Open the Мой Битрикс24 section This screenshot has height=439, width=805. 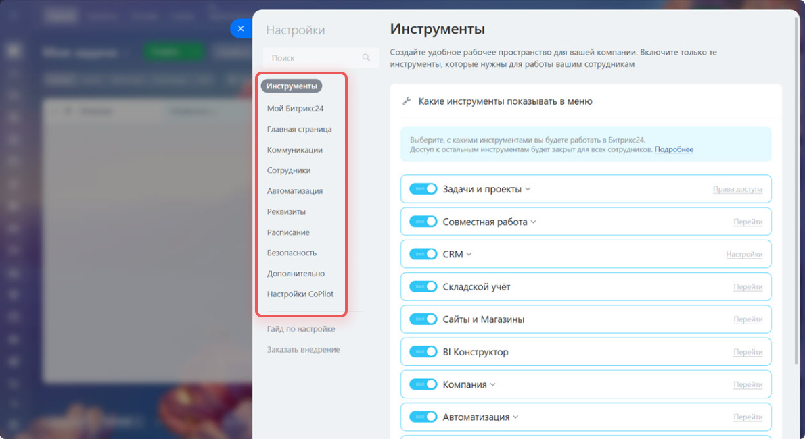[x=295, y=109]
